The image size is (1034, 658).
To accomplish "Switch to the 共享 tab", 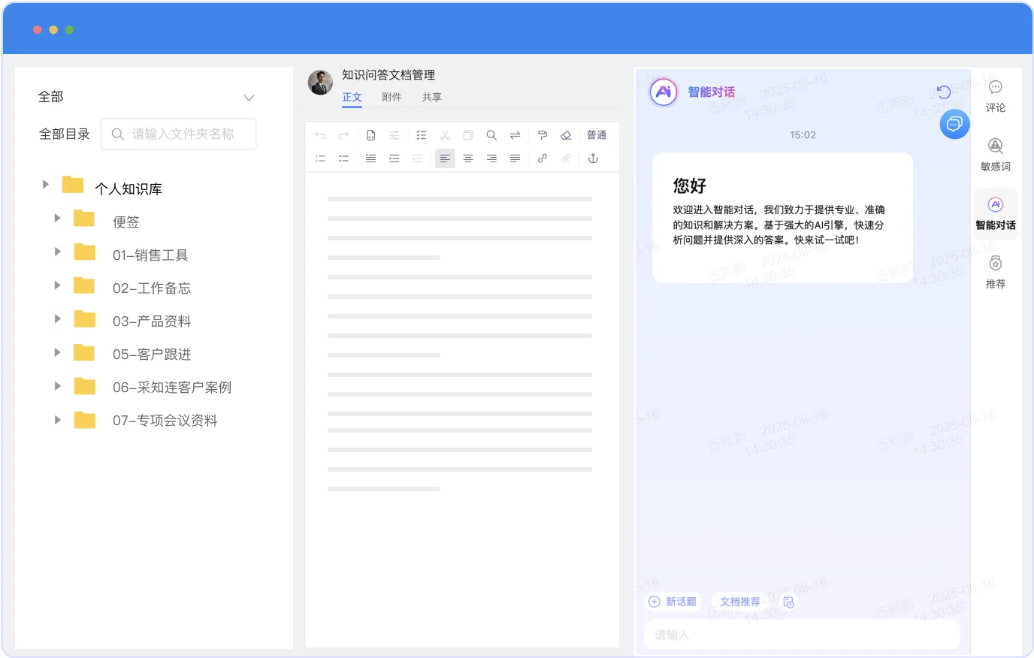I will pos(431,97).
